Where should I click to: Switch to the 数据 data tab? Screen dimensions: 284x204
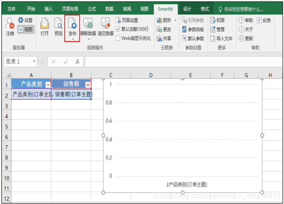click(x=109, y=9)
